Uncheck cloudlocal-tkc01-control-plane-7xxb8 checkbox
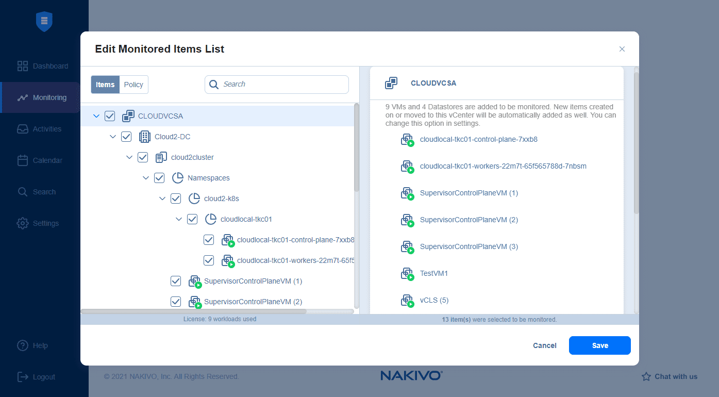The width and height of the screenshot is (719, 397). click(x=209, y=240)
